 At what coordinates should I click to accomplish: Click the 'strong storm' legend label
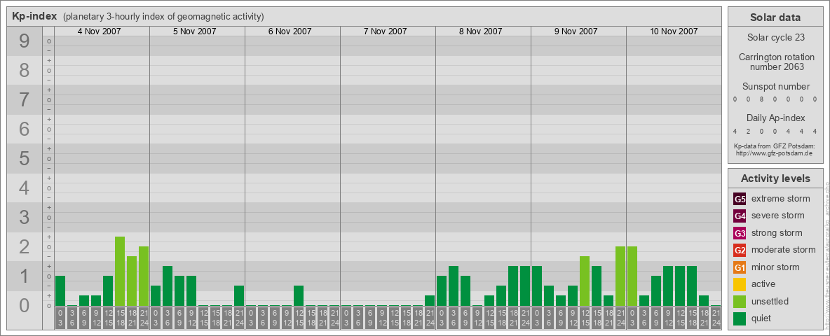(x=777, y=233)
